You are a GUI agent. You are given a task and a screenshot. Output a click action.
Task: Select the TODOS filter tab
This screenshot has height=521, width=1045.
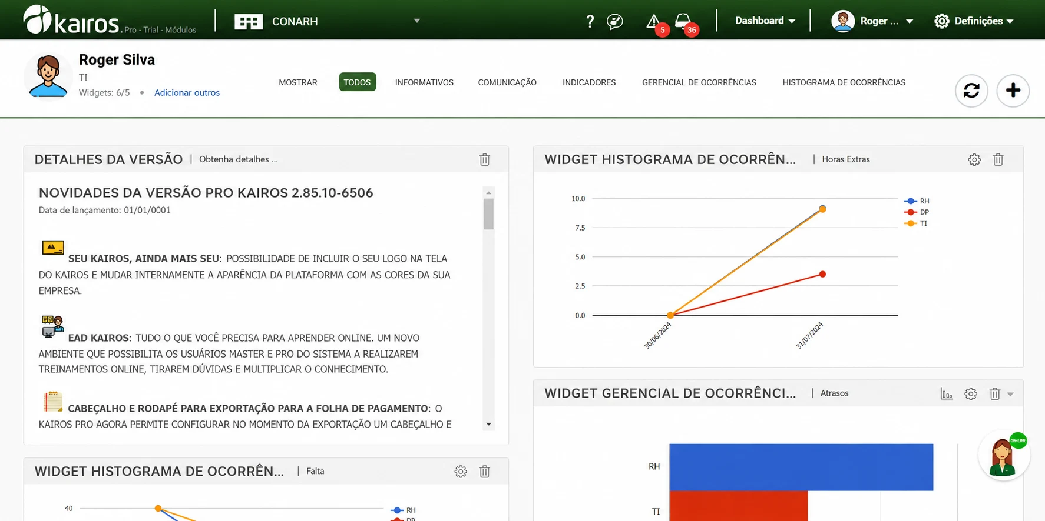click(x=358, y=82)
